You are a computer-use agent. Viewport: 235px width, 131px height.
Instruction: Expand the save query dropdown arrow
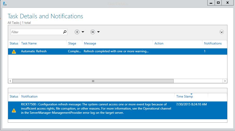pos(98,32)
